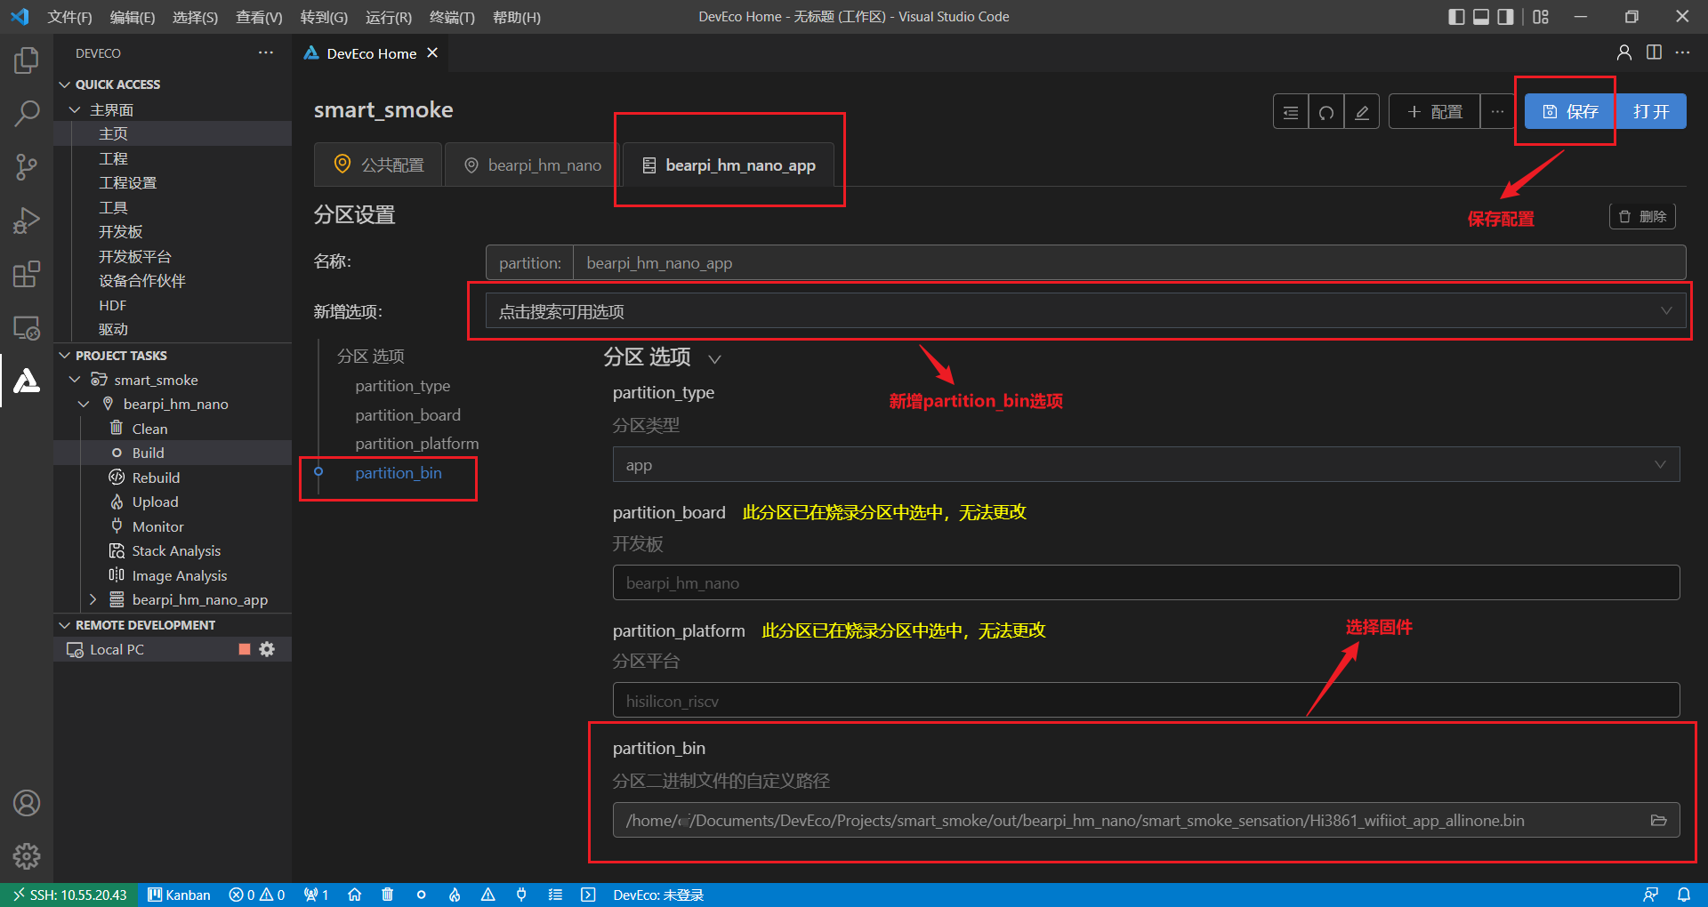
Task: Click the 删除 delete button
Action: pos(1642,217)
